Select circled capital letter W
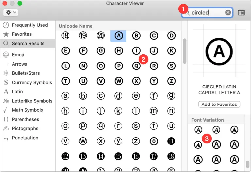This screenshot has height=172, width=251. [119, 81]
